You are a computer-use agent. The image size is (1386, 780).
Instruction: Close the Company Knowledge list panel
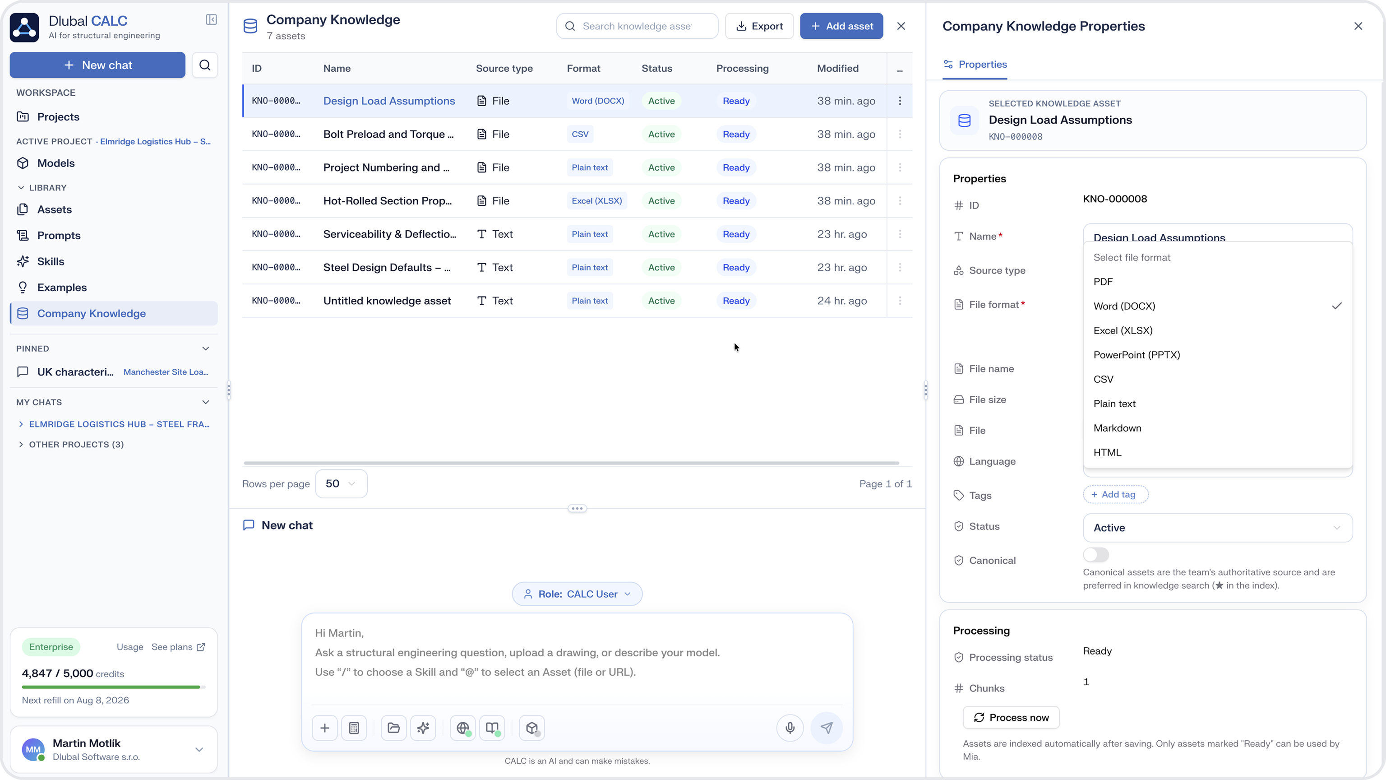pyautogui.click(x=901, y=26)
